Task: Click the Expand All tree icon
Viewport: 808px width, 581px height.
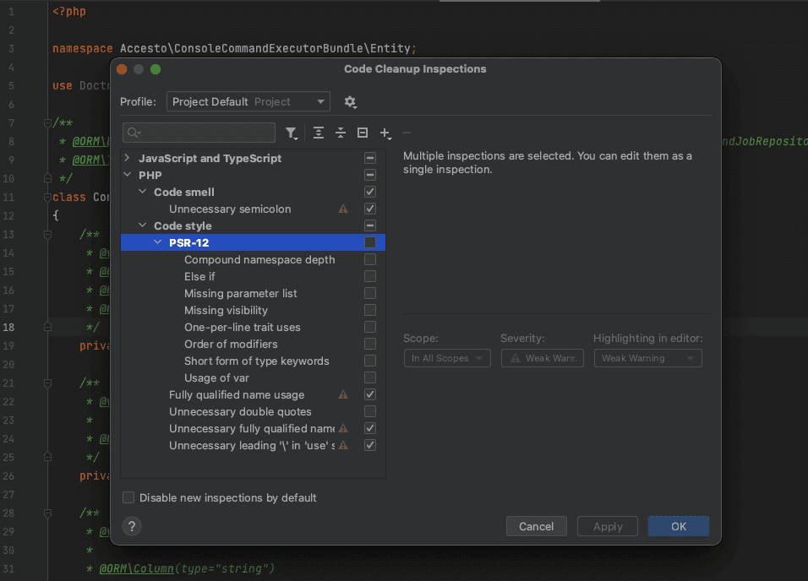Action: [319, 133]
